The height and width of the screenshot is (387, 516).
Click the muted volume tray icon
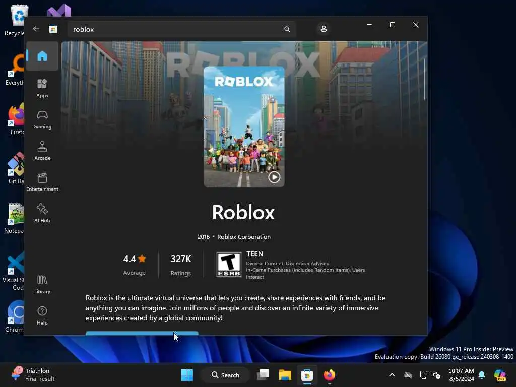437,375
